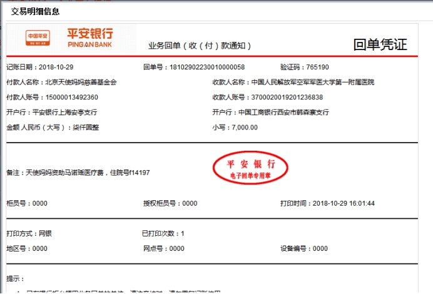433x294 pixels.
Task: Click the 网点号 0000 field
Action: (x=164, y=249)
